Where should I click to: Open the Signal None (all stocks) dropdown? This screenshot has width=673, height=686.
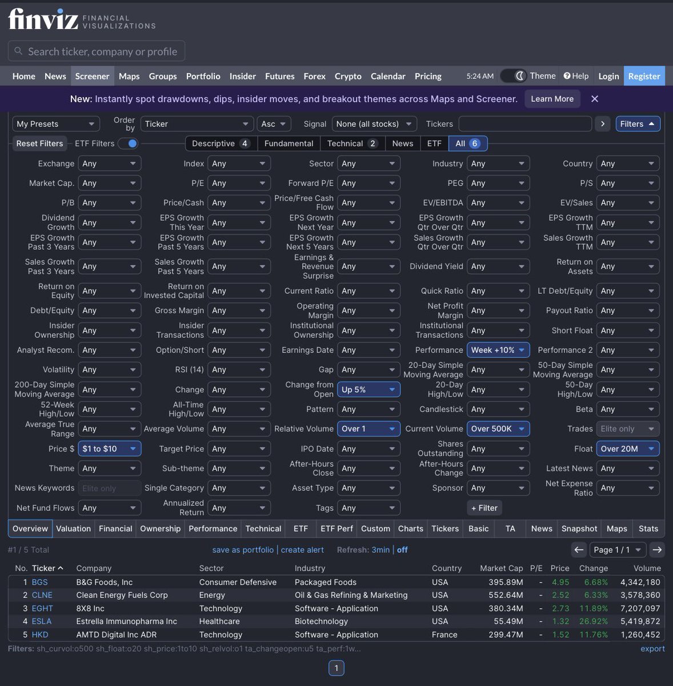374,124
